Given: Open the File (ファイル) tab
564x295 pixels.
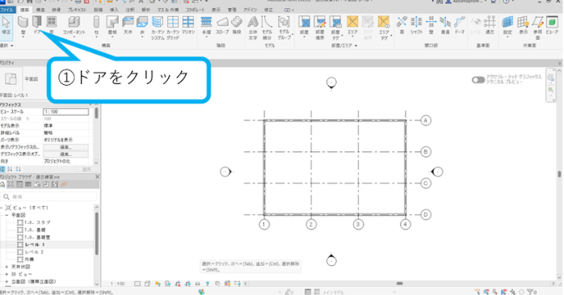Looking at the screenshot, I should tap(6, 10).
